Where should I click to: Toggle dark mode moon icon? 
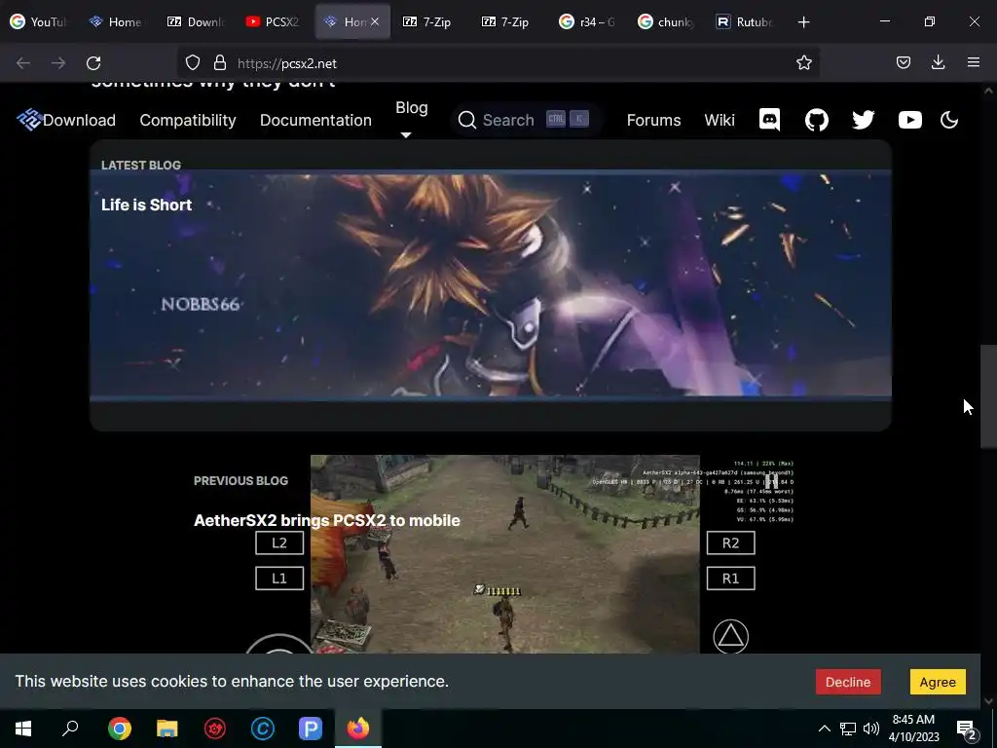tap(948, 120)
